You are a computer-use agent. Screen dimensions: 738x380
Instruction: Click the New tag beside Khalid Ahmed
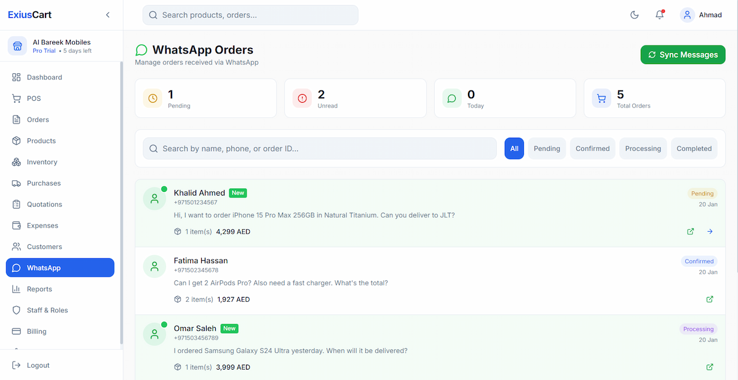click(x=238, y=193)
